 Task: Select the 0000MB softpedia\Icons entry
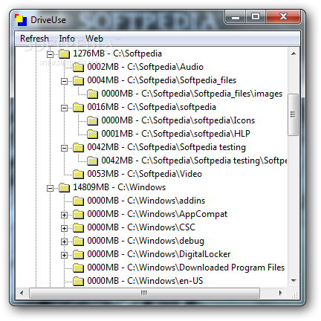click(178, 120)
